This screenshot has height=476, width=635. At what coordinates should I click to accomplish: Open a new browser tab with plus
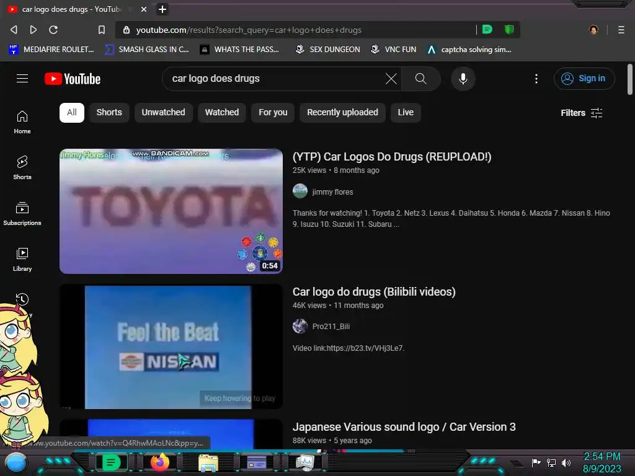point(162,9)
